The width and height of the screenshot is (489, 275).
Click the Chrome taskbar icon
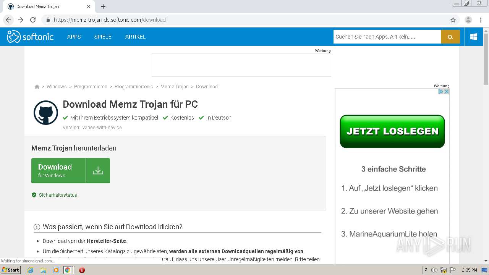coord(67,270)
